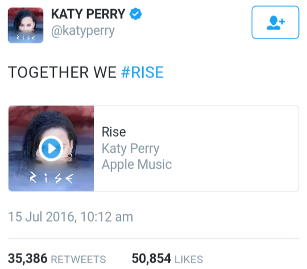Click the RETWEETS label
The width and height of the screenshot is (307, 269).
click(x=78, y=259)
